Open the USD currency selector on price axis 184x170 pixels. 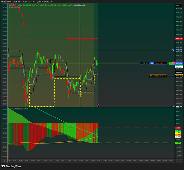(x=178, y=5)
